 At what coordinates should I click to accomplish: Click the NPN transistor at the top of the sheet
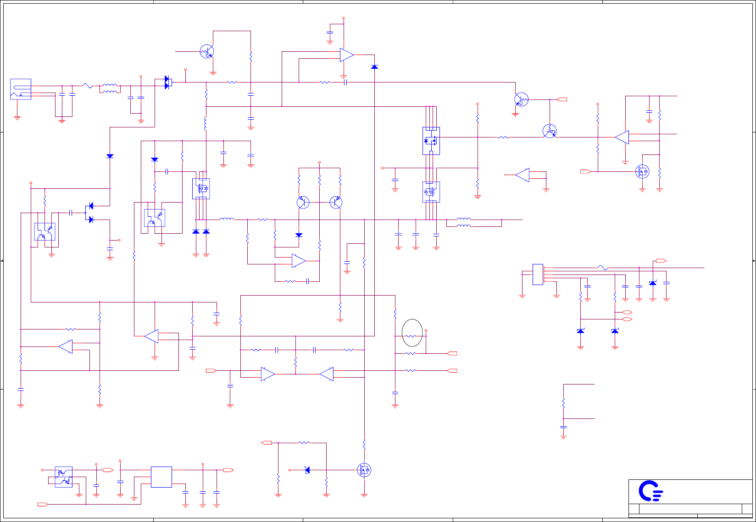tap(207, 52)
